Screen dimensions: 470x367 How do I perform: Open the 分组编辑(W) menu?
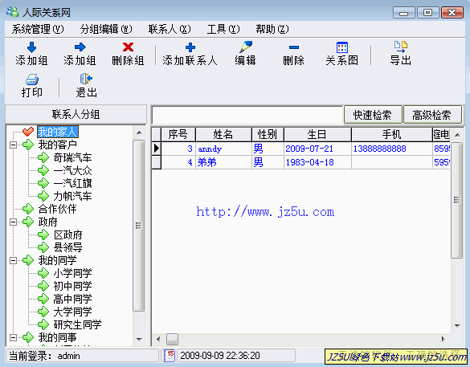[106, 29]
